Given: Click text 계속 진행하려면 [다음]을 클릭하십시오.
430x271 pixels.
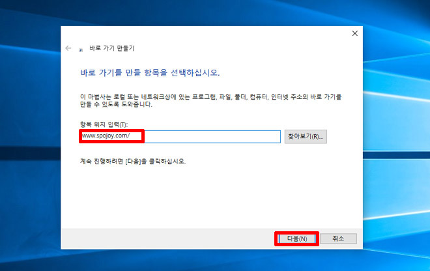Looking at the screenshot, I should point(133,162).
